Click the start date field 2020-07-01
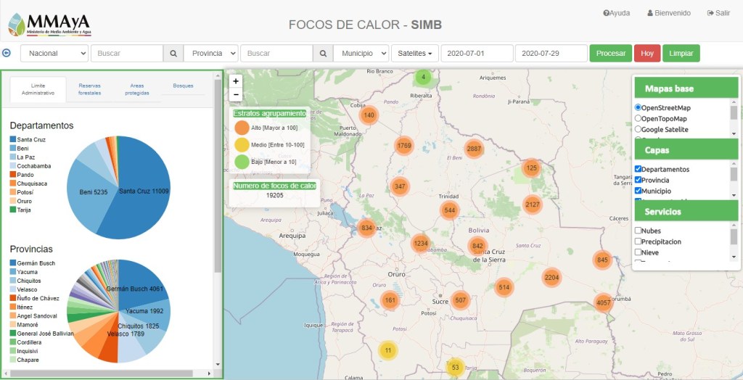Image resolution: width=743 pixels, height=380 pixels. point(476,54)
